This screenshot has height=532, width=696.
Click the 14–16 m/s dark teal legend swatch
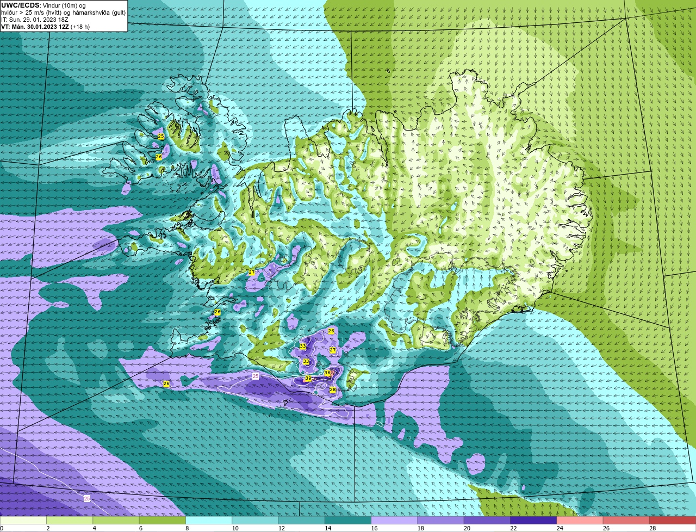point(348,521)
